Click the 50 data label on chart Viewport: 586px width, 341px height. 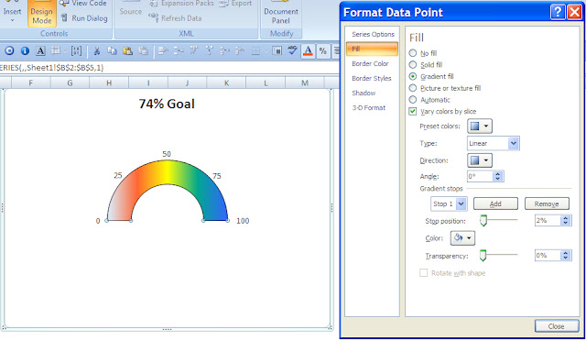(x=167, y=154)
